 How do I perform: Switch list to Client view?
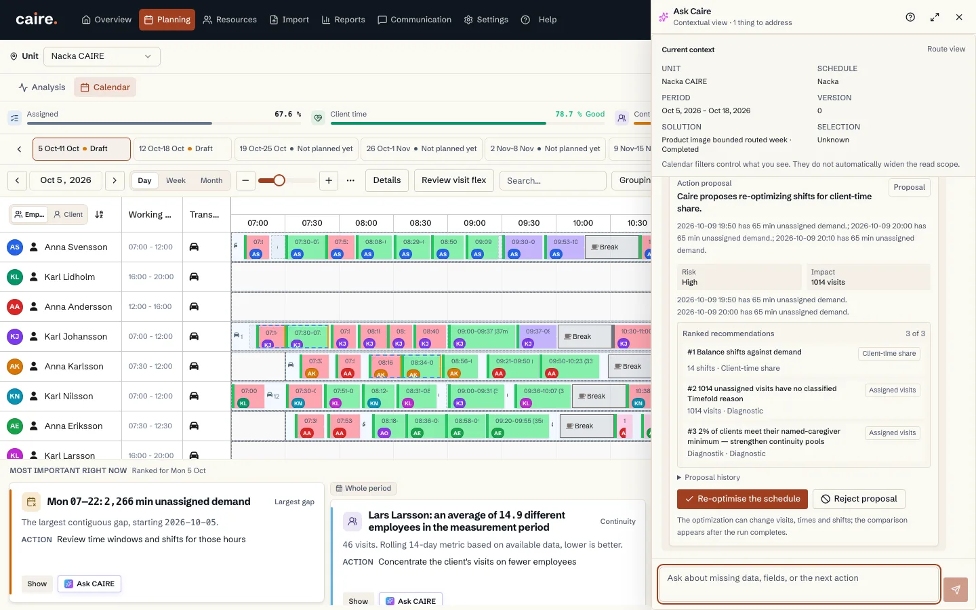68,215
